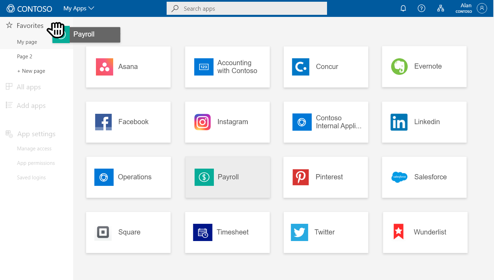Open Alan's profile avatar
Screen dimensions: 494x280
[x=482, y=8]
